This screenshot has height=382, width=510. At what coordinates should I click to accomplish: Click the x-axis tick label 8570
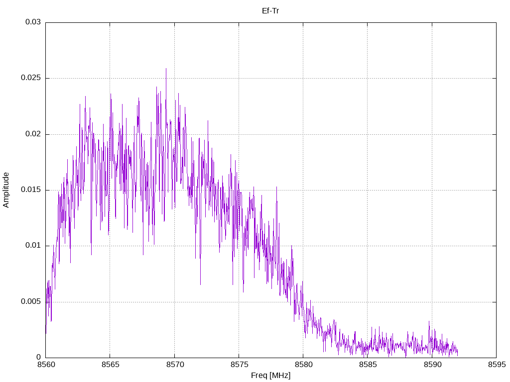175,365
